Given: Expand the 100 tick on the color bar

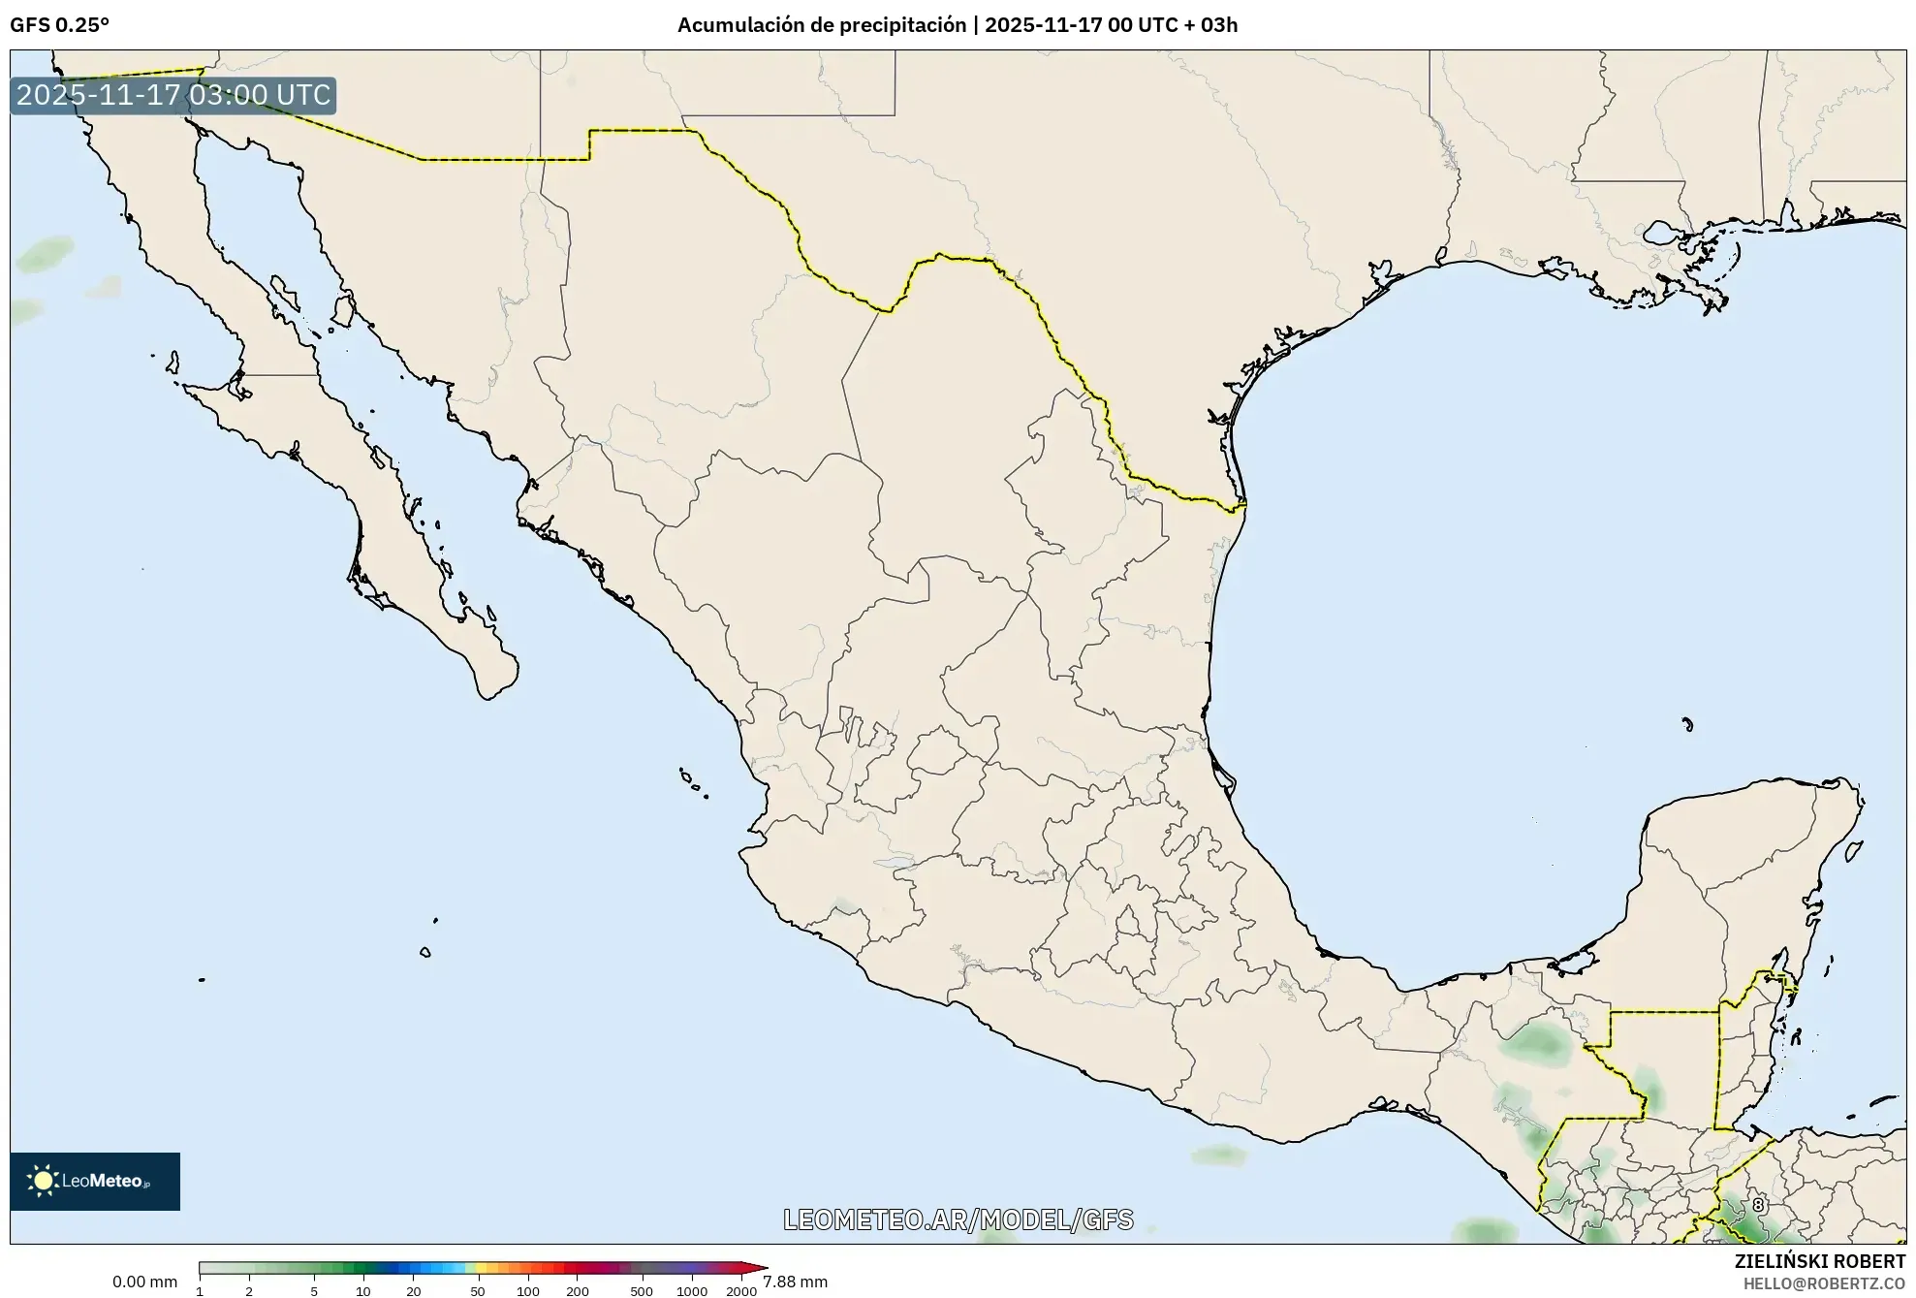Looking at the screenshot, I should [x=528, y=1290].
